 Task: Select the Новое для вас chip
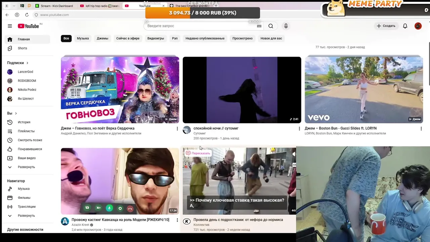(271, 38)
